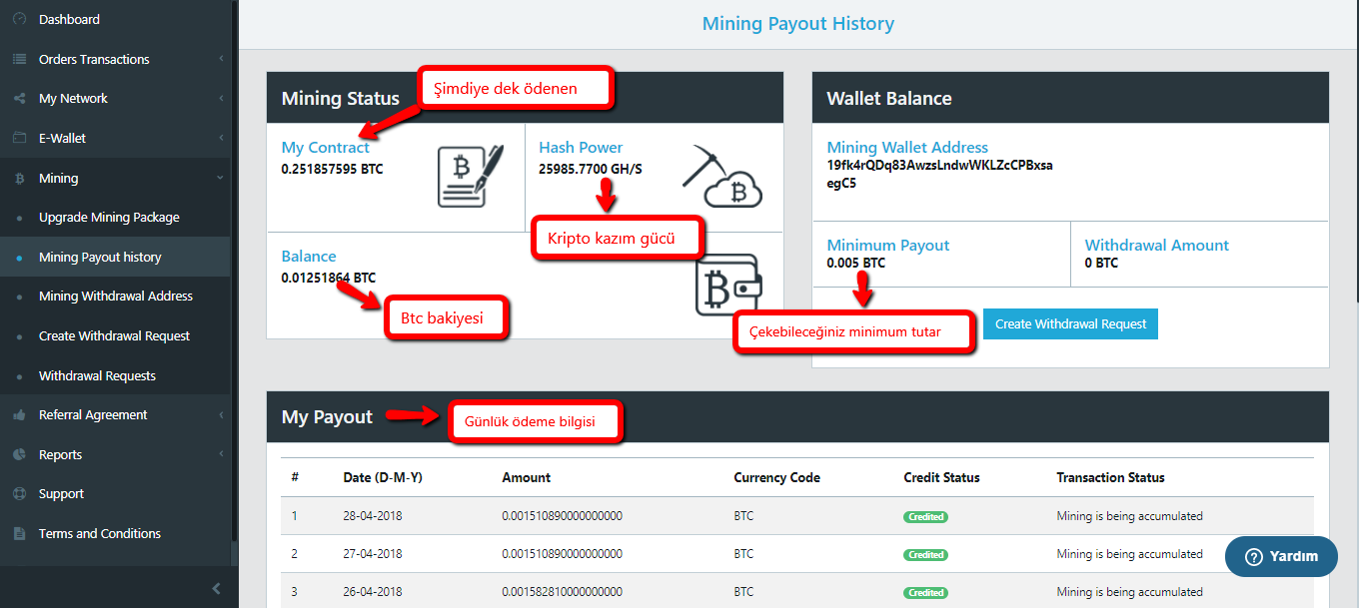
Task: Click the Reports pie chart icon
Action: click(19, 454)
